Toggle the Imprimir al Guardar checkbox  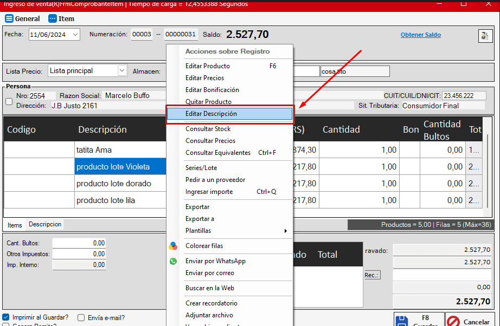[x=6, y=317]
